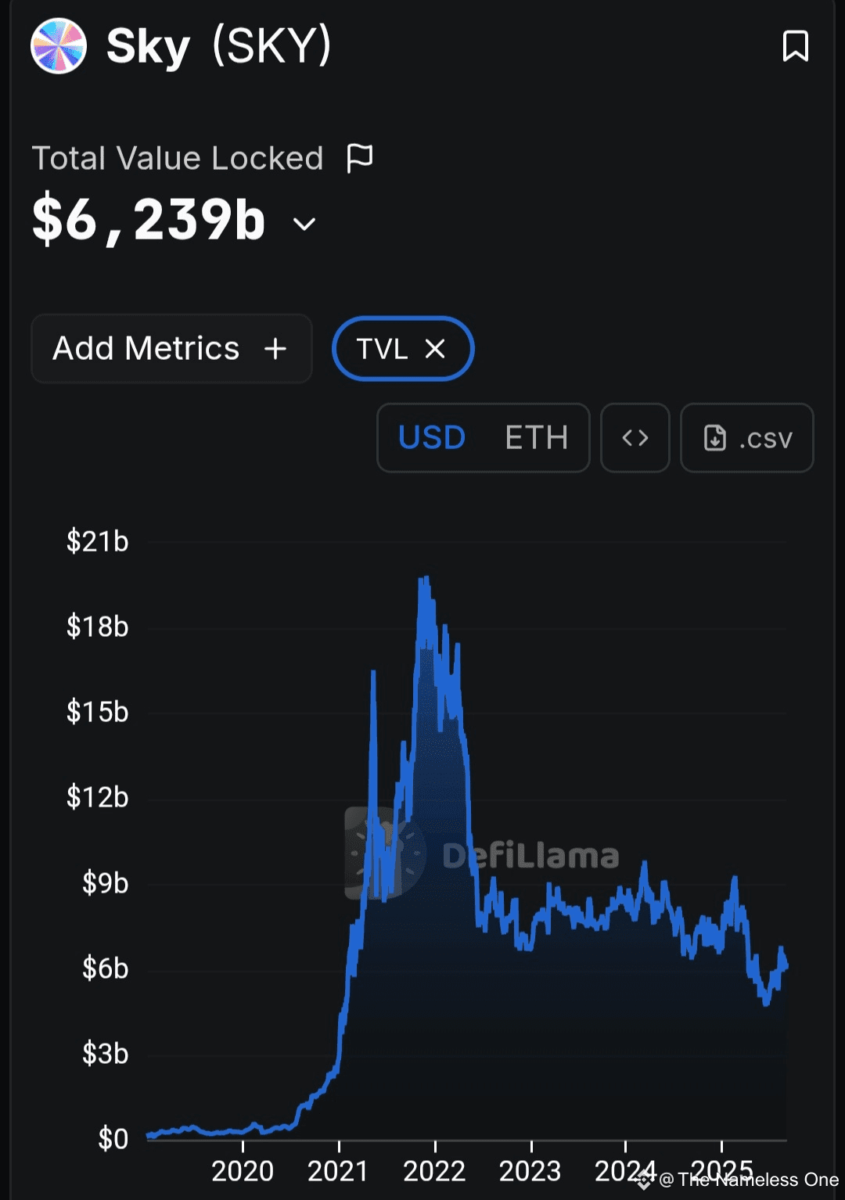Bookmark the Sky protocol page
845x1200 pixels.
[796, 46]
